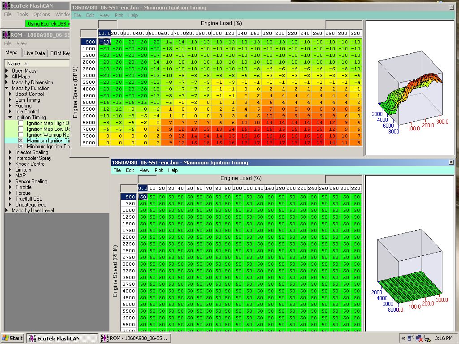
Task: Select the Intercooler Spray tree item
Action: tap(33, 158)
